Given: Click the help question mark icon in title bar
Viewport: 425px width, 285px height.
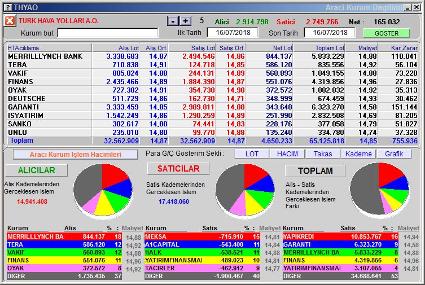Looking at the screenshot, I should [8, 7].
